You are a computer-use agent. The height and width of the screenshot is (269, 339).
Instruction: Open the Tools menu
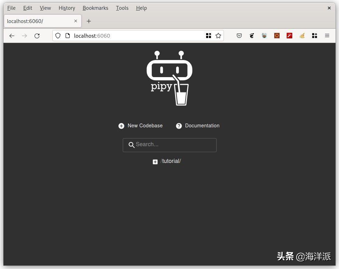tap(122, 8)
